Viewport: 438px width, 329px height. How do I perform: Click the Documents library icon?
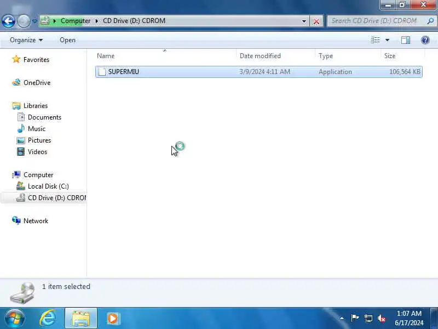point(21,117)
